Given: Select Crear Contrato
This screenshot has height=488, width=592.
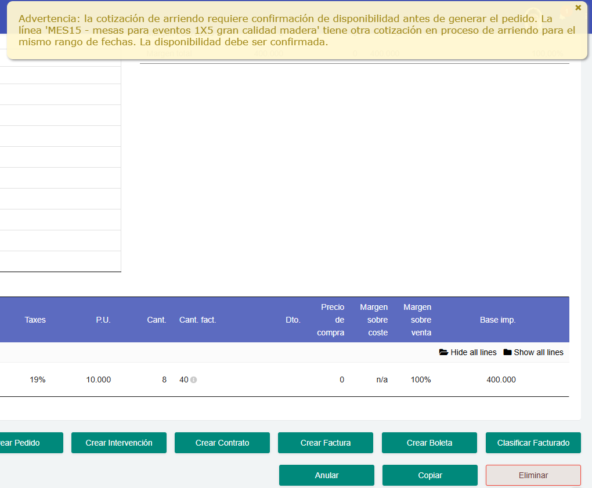Looking at the screenshot, I should point(222,443).
